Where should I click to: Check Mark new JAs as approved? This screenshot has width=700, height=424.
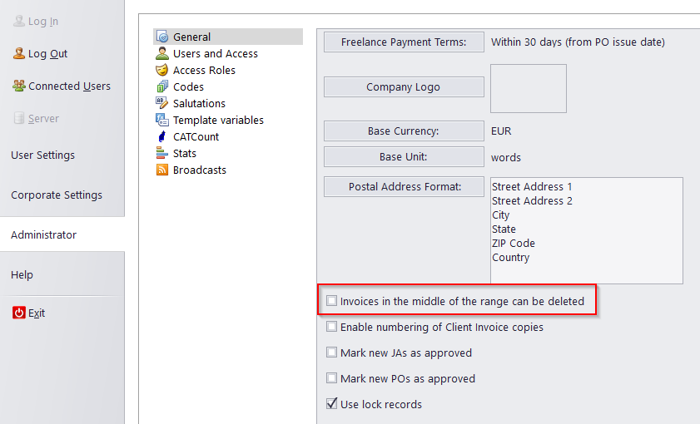331,353
